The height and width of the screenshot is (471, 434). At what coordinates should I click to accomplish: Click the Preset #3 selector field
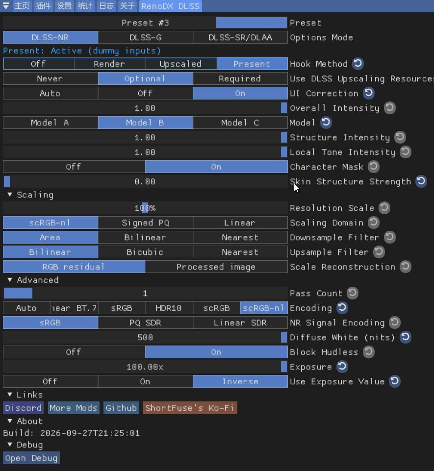(145, 23)
